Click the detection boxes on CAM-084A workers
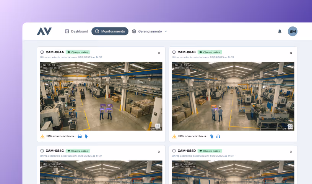The height and width of the screenshot is (184, 312). click(x=106, y=108)
